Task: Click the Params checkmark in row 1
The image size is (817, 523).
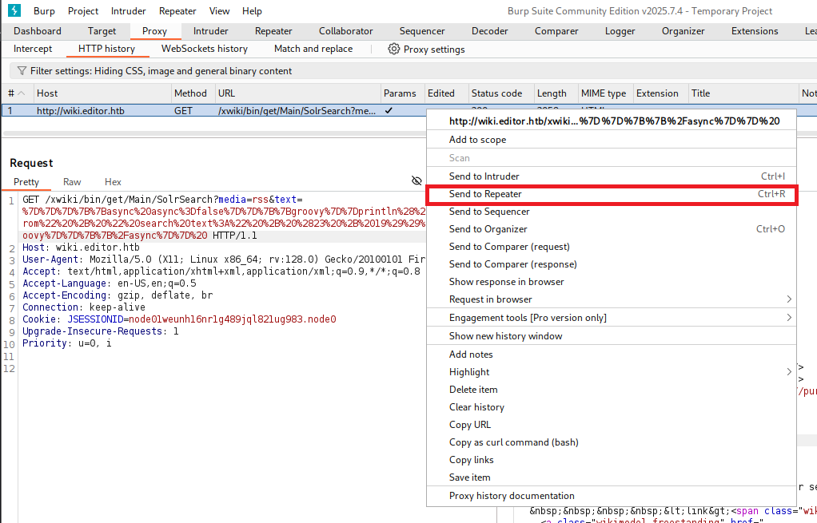Action: (389, 111)
